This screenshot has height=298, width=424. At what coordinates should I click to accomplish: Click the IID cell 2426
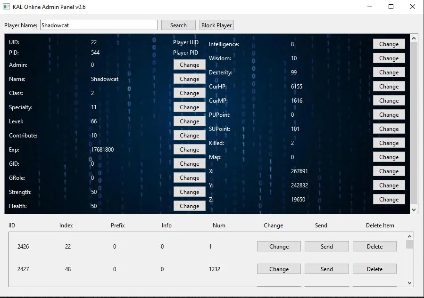pyautogui.click(x=23, y=246)
